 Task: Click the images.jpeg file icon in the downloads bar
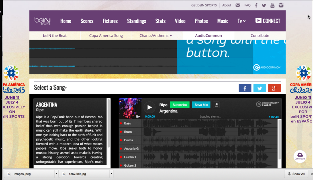(x=9, y=174)
